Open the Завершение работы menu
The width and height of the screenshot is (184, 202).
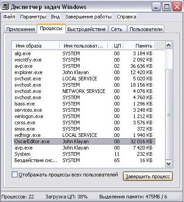click(x=88, y=17)
